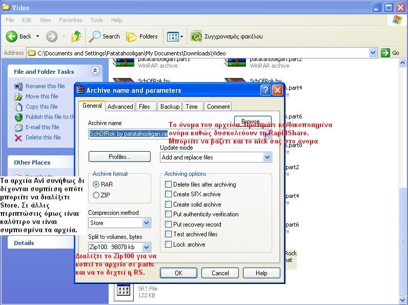Select the SRT File icon 122 KB

tap(124, 292)
